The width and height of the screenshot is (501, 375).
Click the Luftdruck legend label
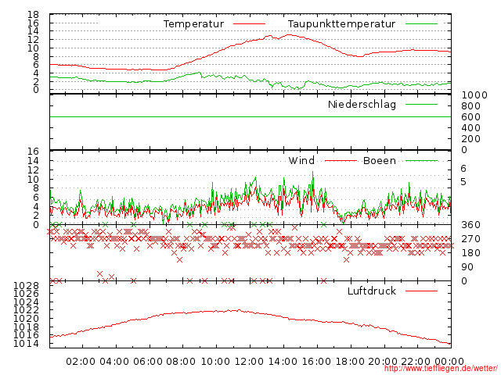point(371,291)
